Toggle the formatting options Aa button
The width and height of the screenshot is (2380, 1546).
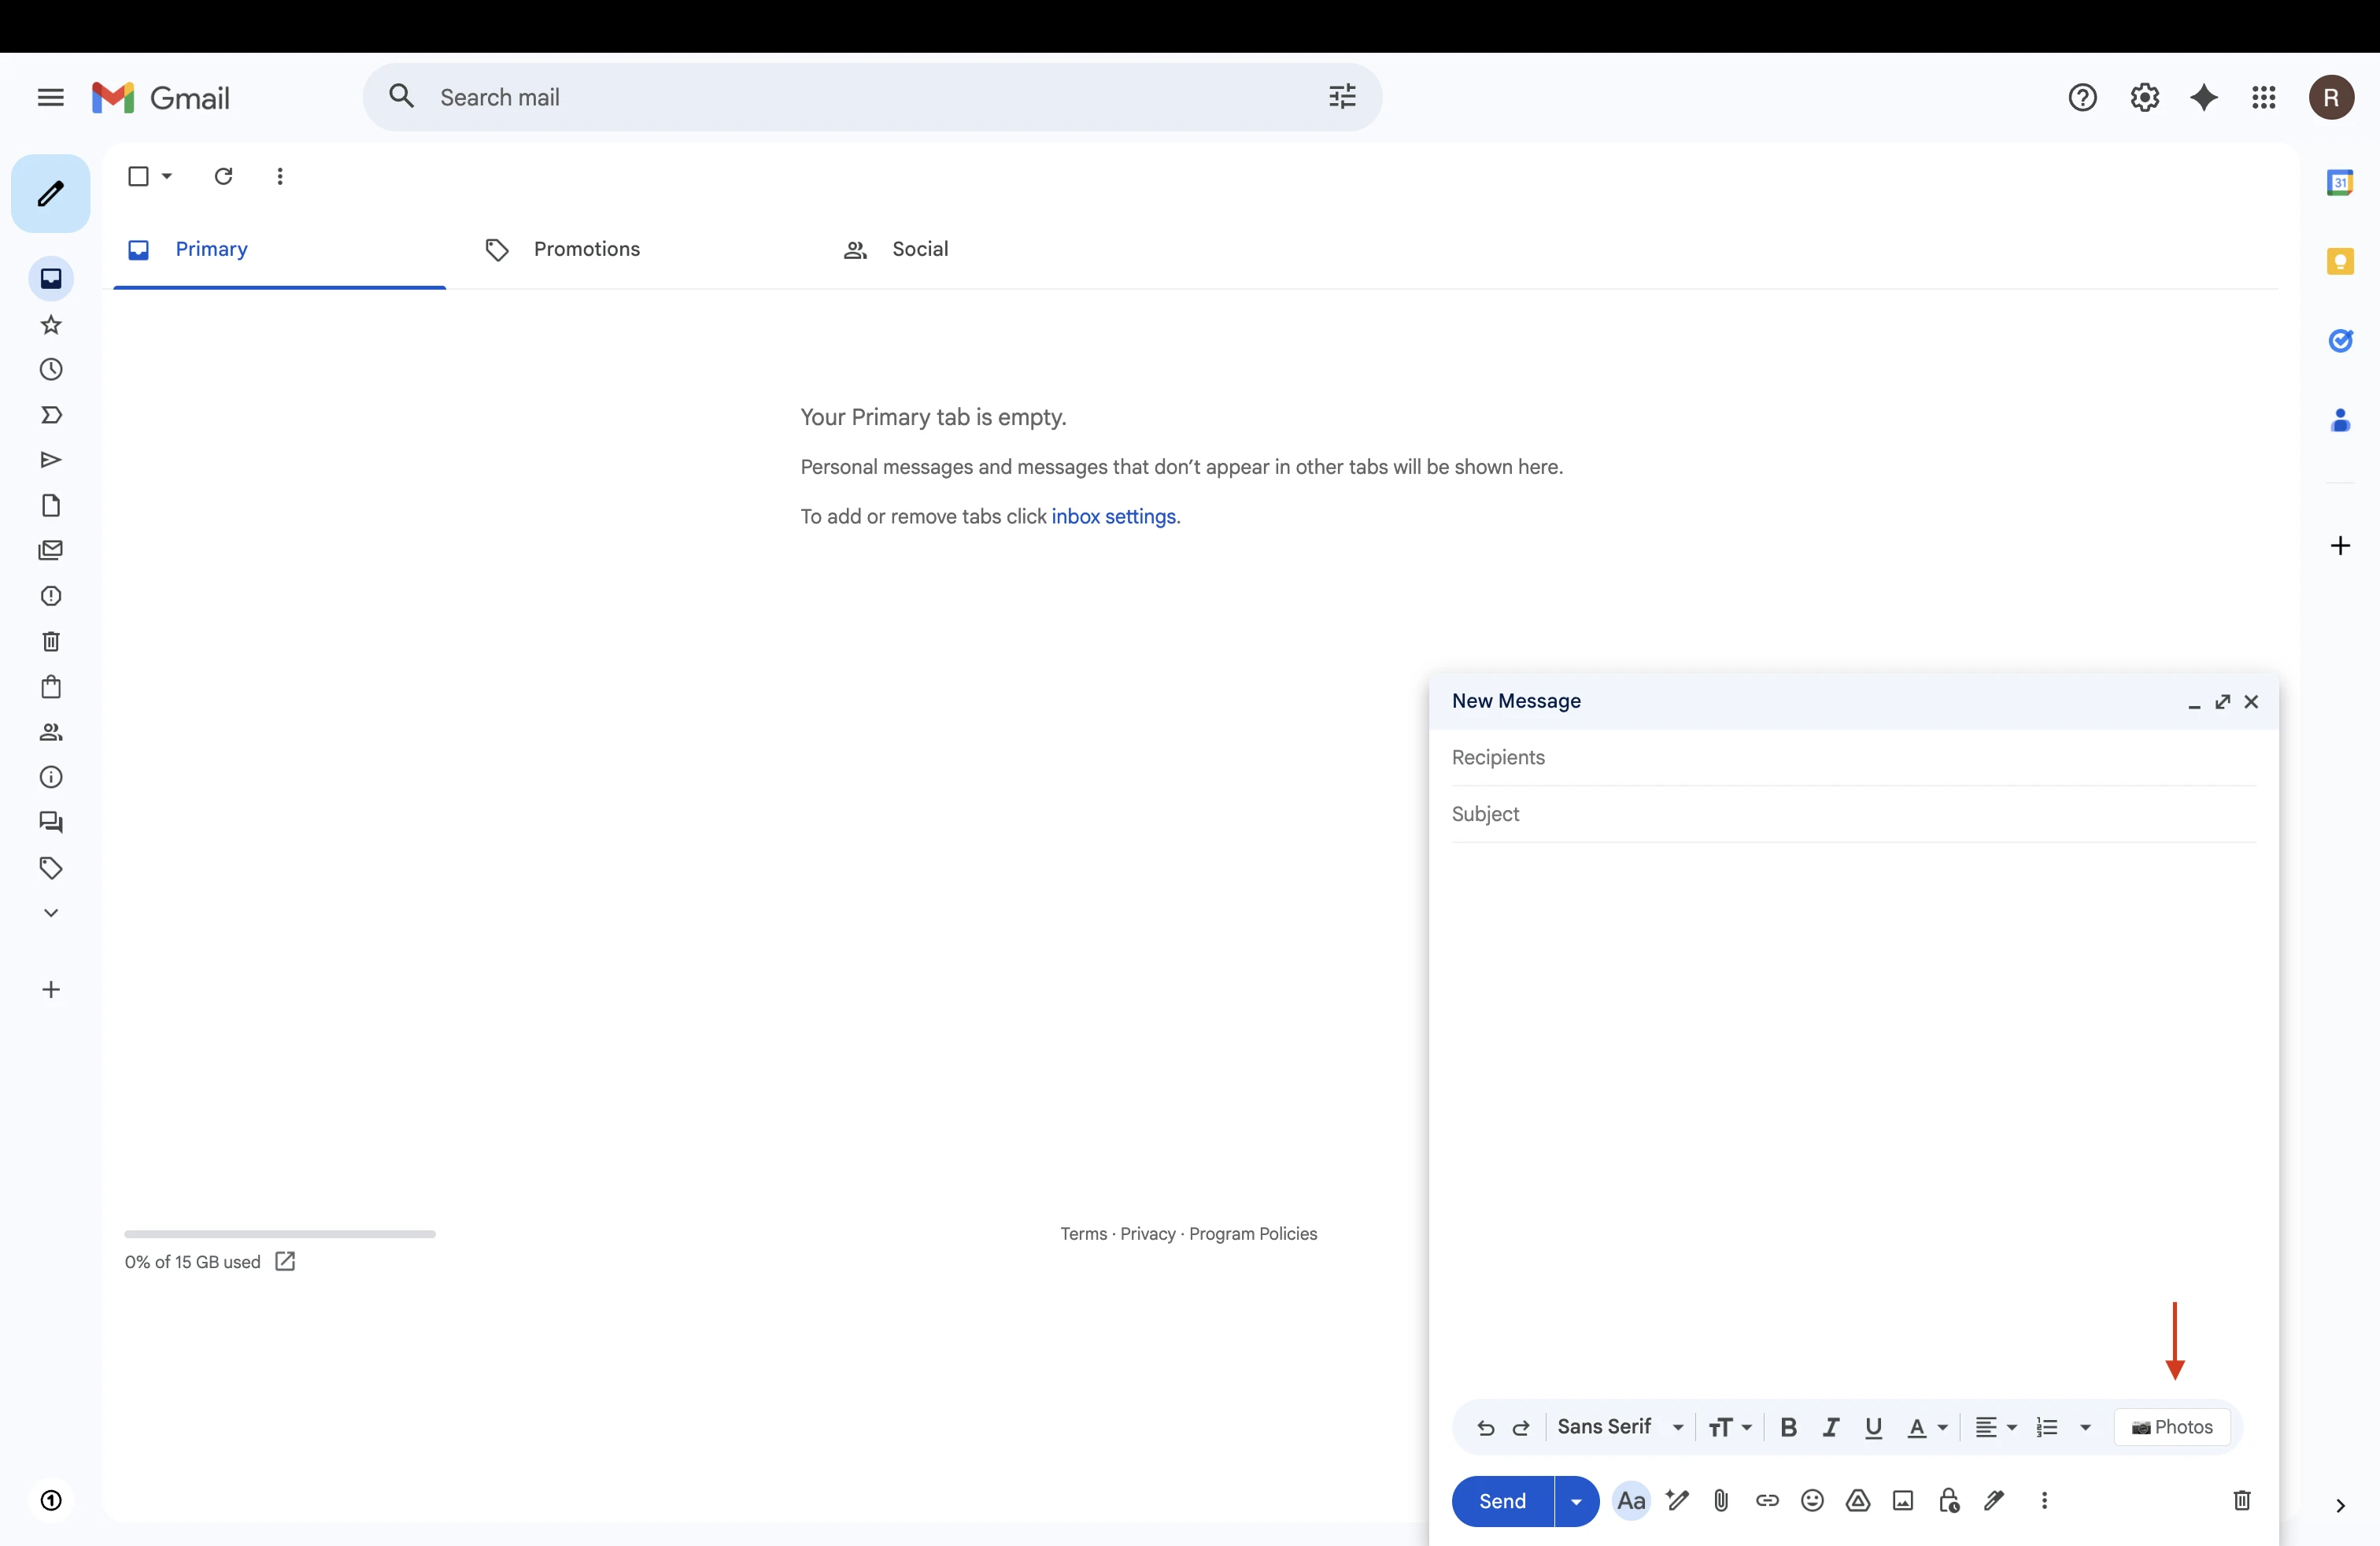[1631, 1500]
